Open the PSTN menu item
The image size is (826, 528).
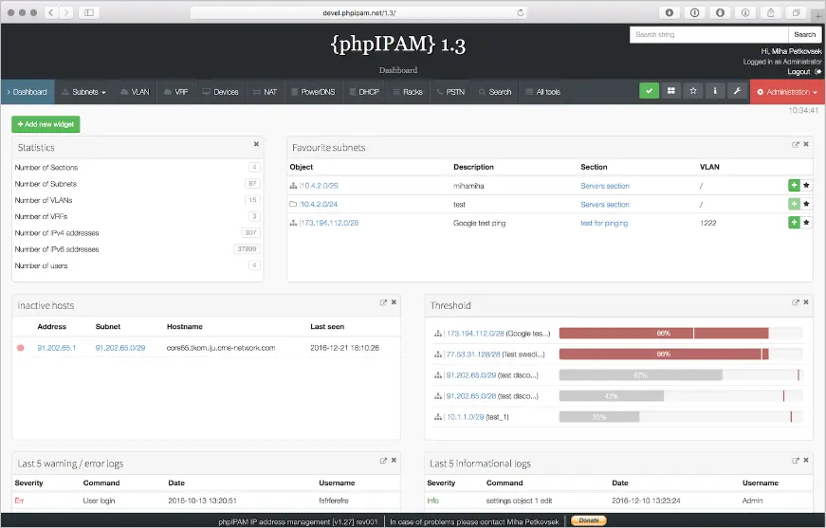tap(450, 92)
